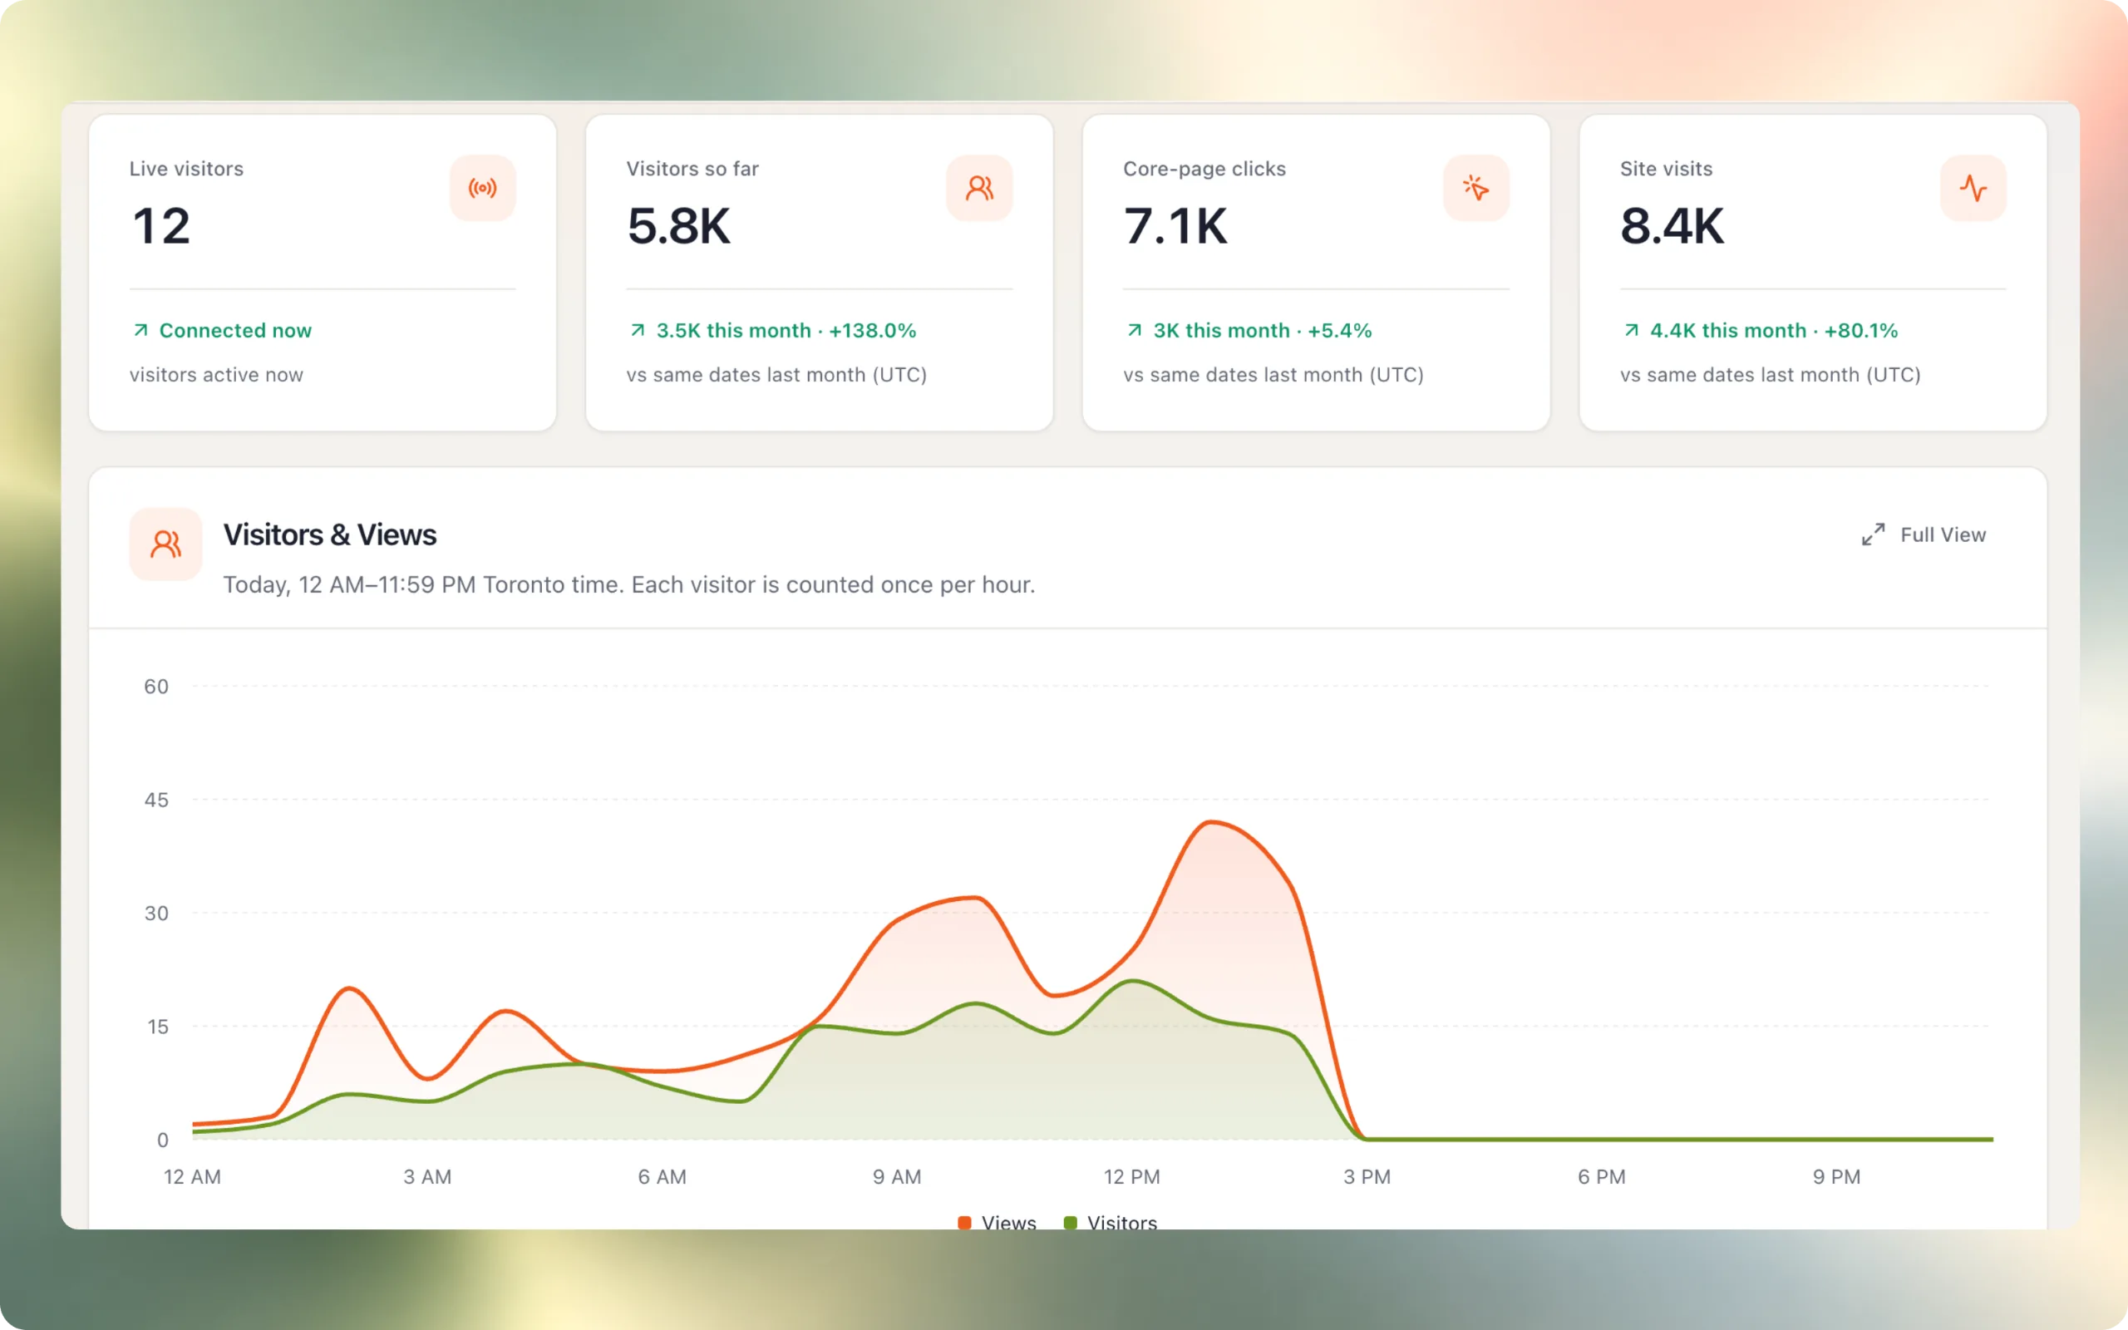Click the arrow icon beside 3.5K this month
This screenshot has width=2128, height=1330.
638,331
